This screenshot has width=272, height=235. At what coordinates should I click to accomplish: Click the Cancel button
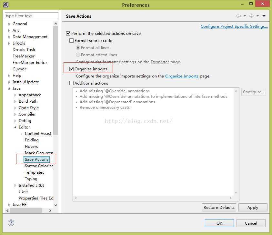point(251,223)
